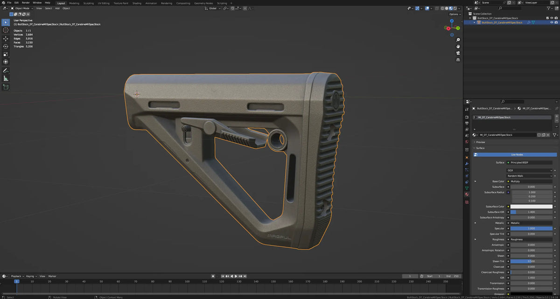Select the Measure tool
This screenshot has height=299, width=560.
pos(6,78)
